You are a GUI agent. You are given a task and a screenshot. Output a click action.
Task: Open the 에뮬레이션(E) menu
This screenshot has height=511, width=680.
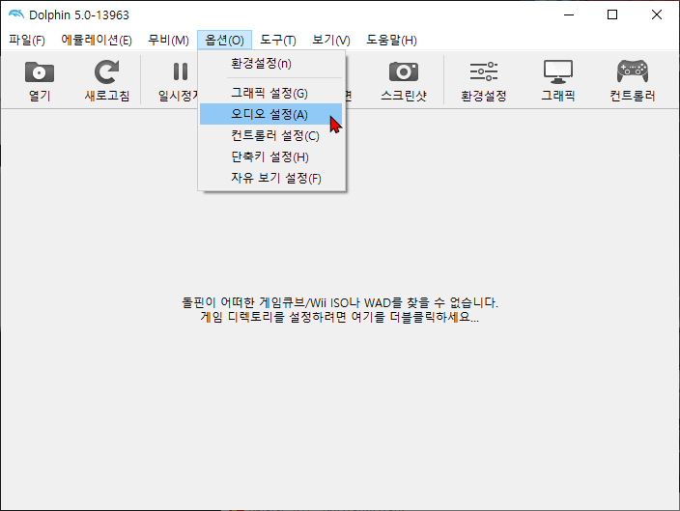pos(97,40)
